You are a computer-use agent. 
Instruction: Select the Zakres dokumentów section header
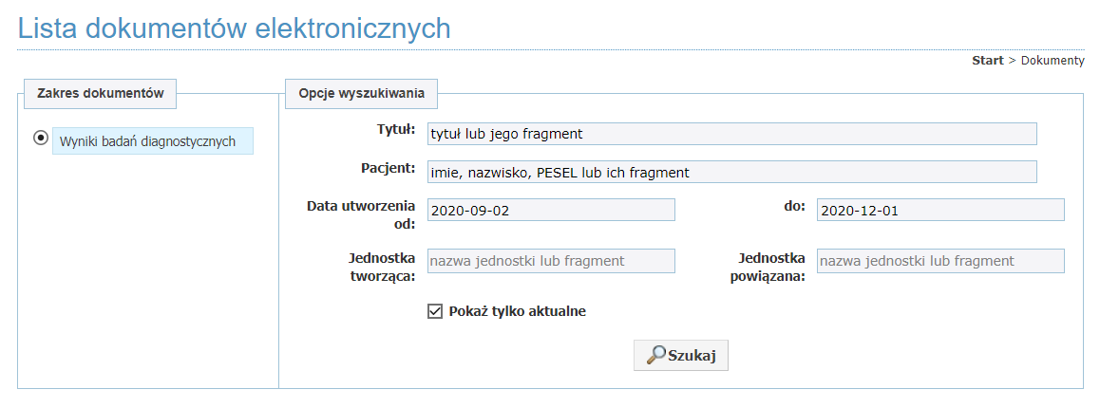(101, 93)
